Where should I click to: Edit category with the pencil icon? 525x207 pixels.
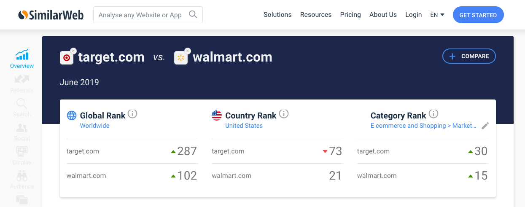point(485,126)
